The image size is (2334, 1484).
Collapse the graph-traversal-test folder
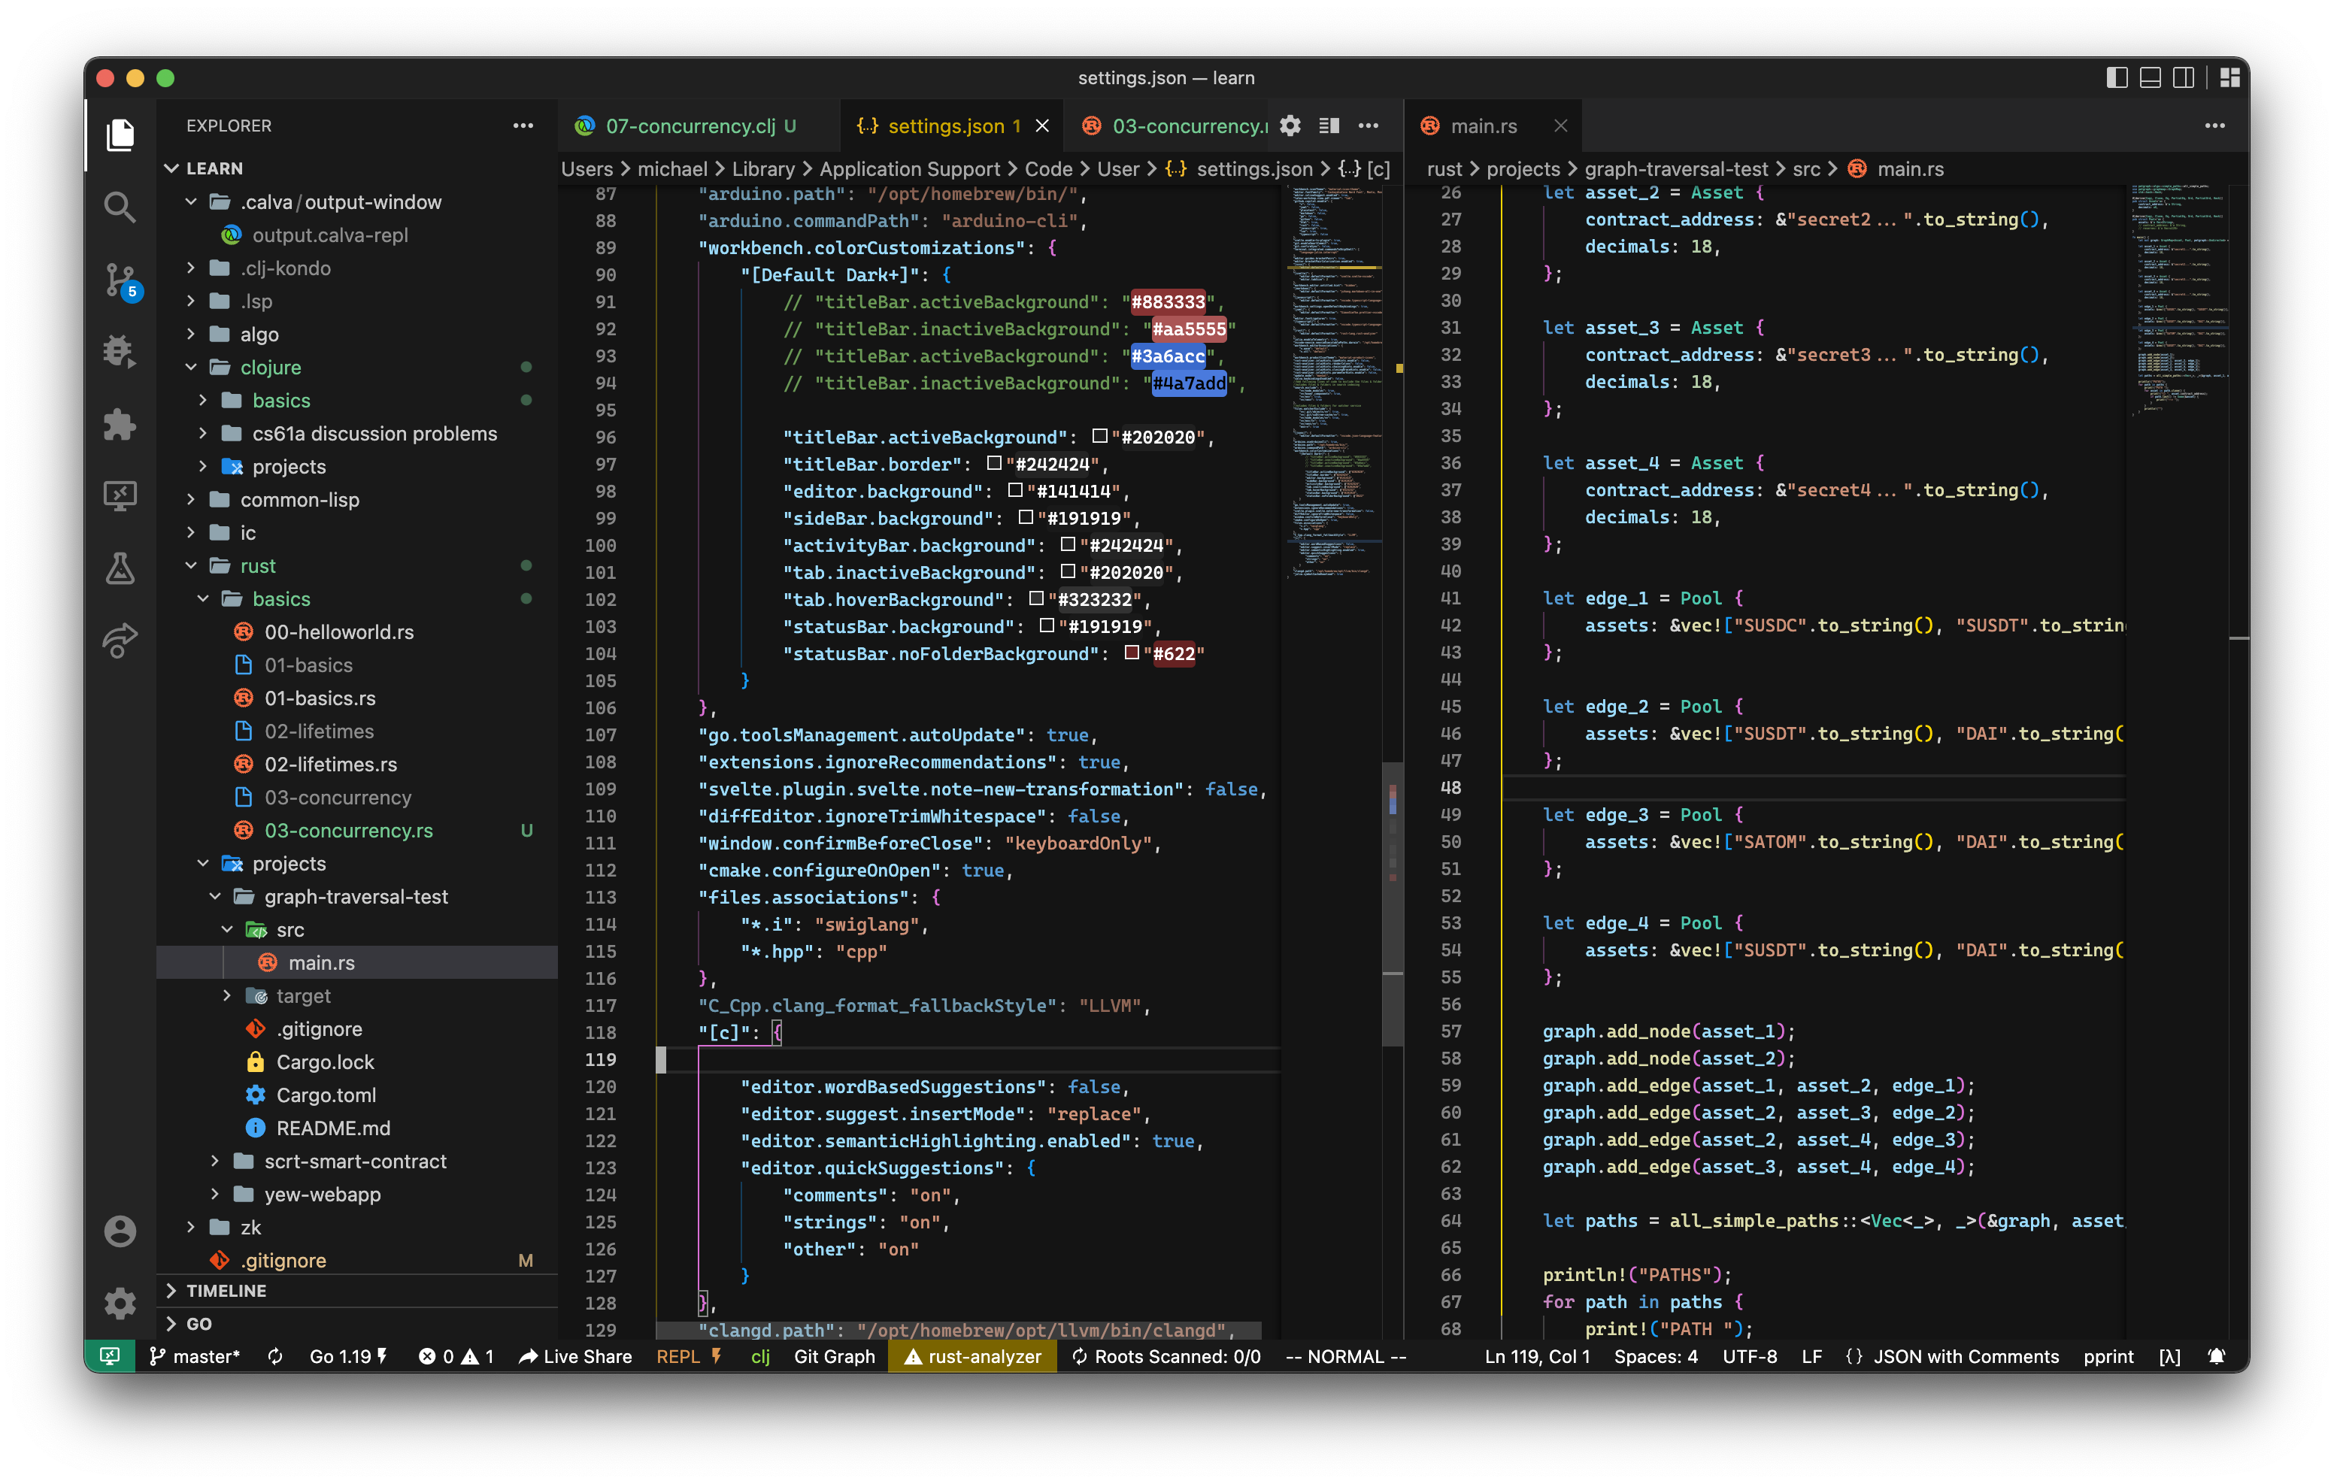coord(355,897)
